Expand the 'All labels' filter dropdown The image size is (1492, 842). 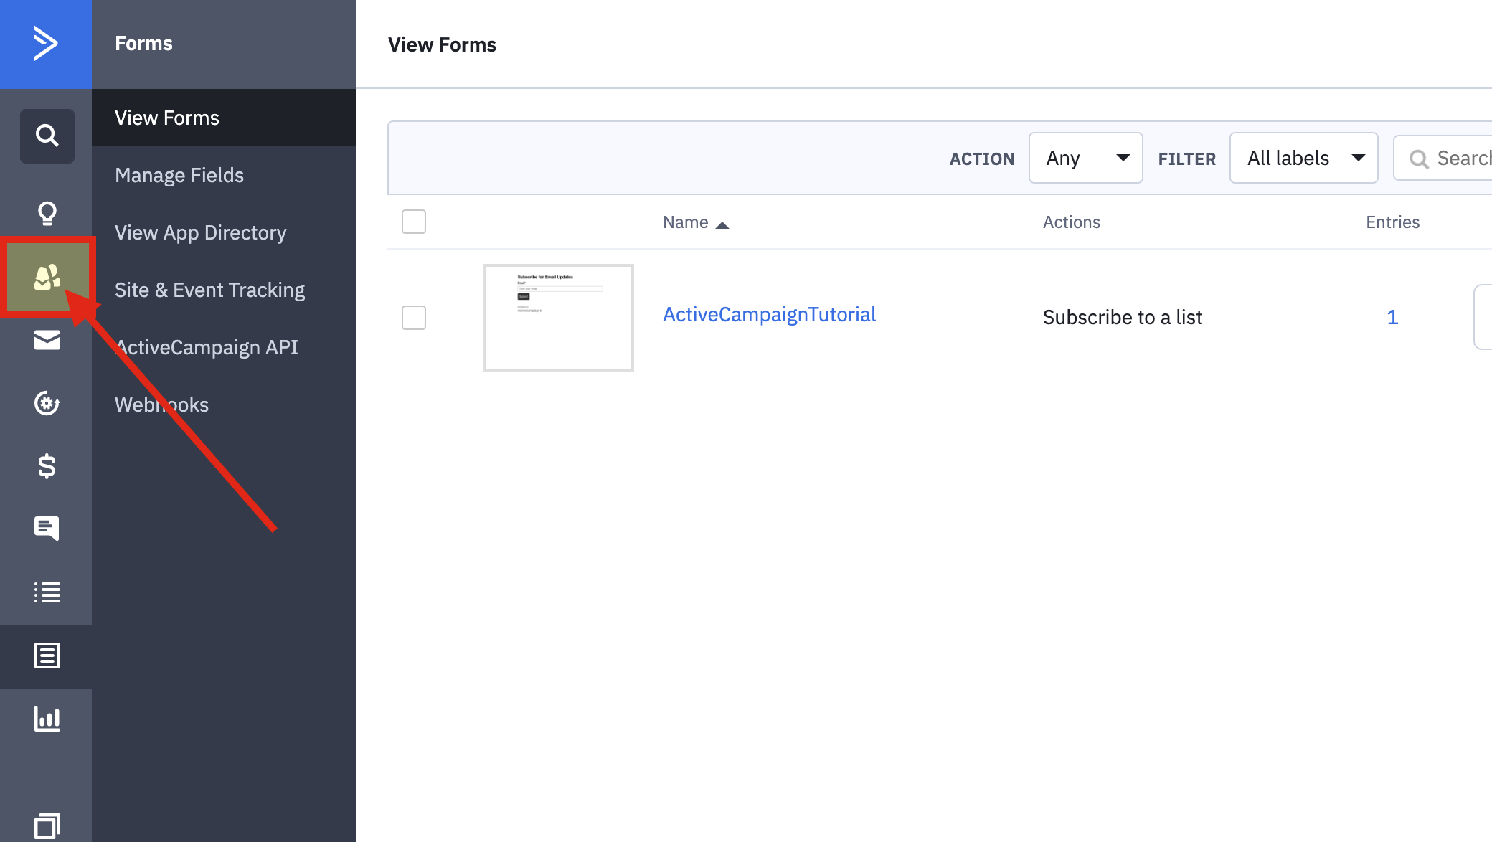point(1303,158)
